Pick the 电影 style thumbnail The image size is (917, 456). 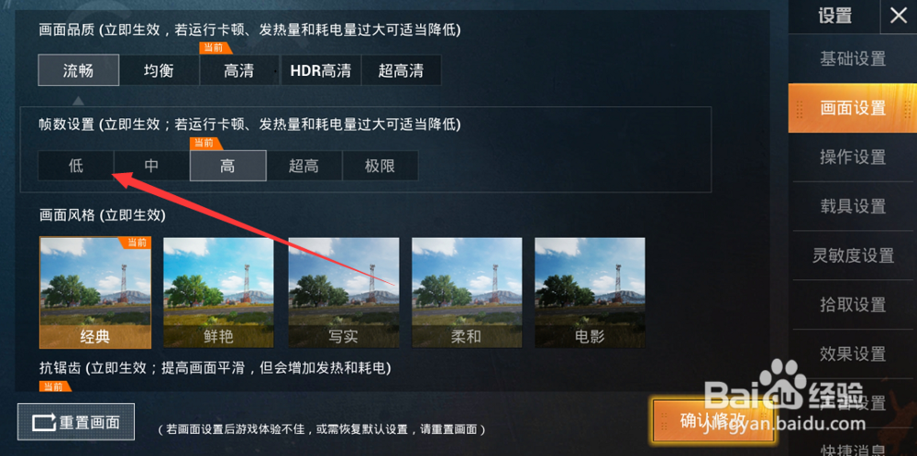590,292
